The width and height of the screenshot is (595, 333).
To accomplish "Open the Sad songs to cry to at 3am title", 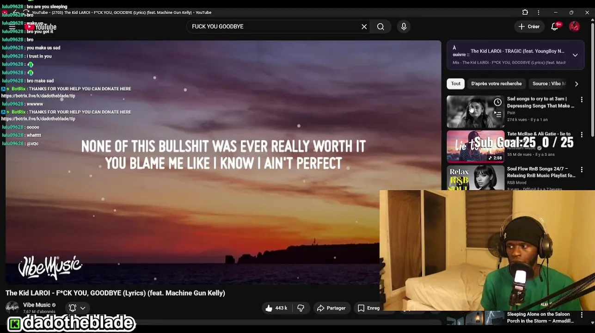I will (x=540, y=102).
